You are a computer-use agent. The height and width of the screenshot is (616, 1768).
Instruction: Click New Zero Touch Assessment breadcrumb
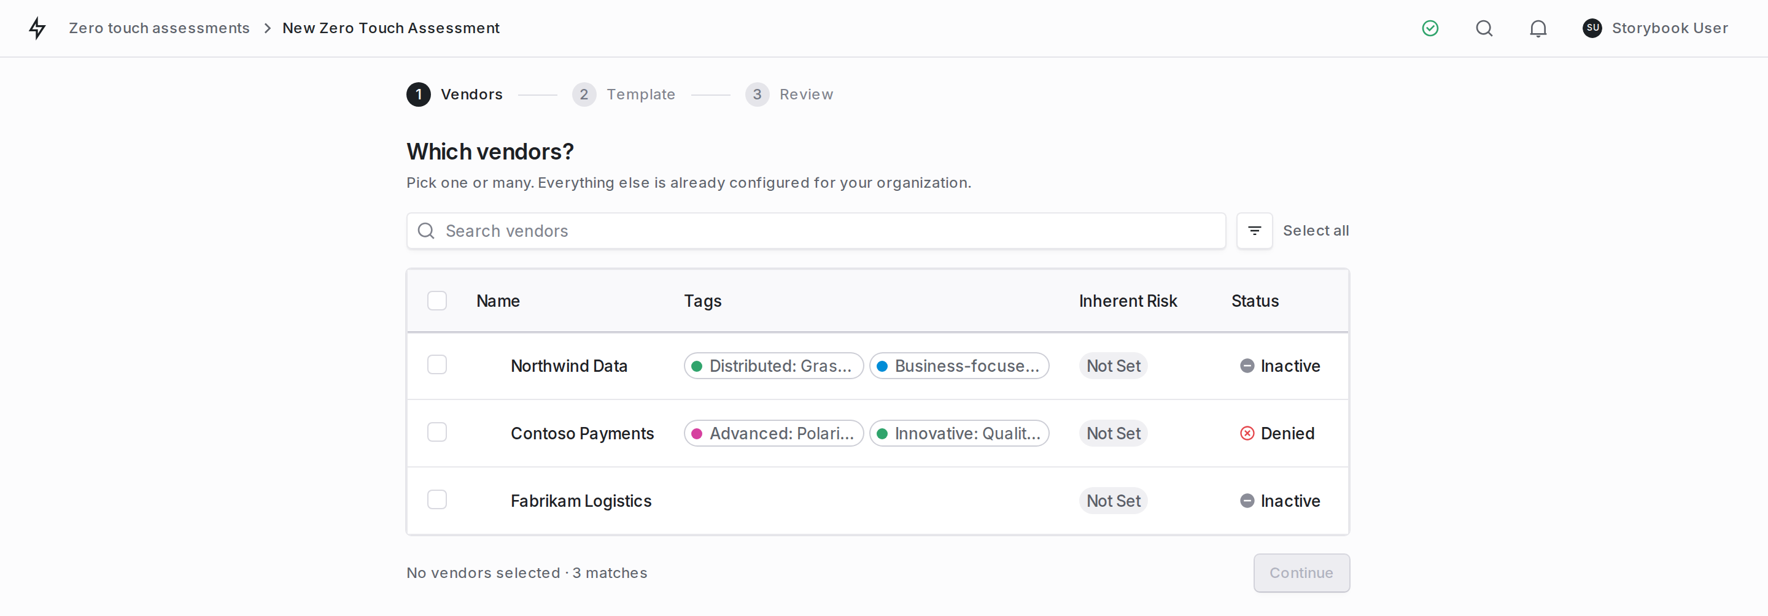[391, 28]
